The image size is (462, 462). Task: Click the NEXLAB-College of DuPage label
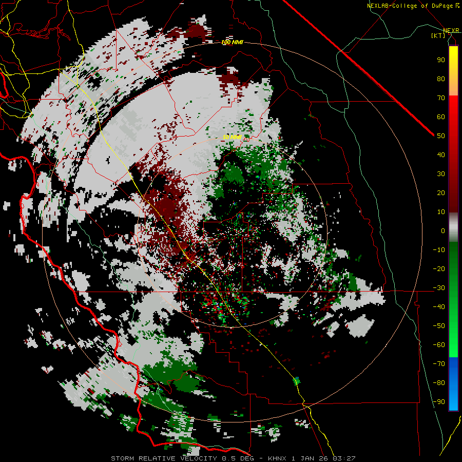click(x=413, y=6)
